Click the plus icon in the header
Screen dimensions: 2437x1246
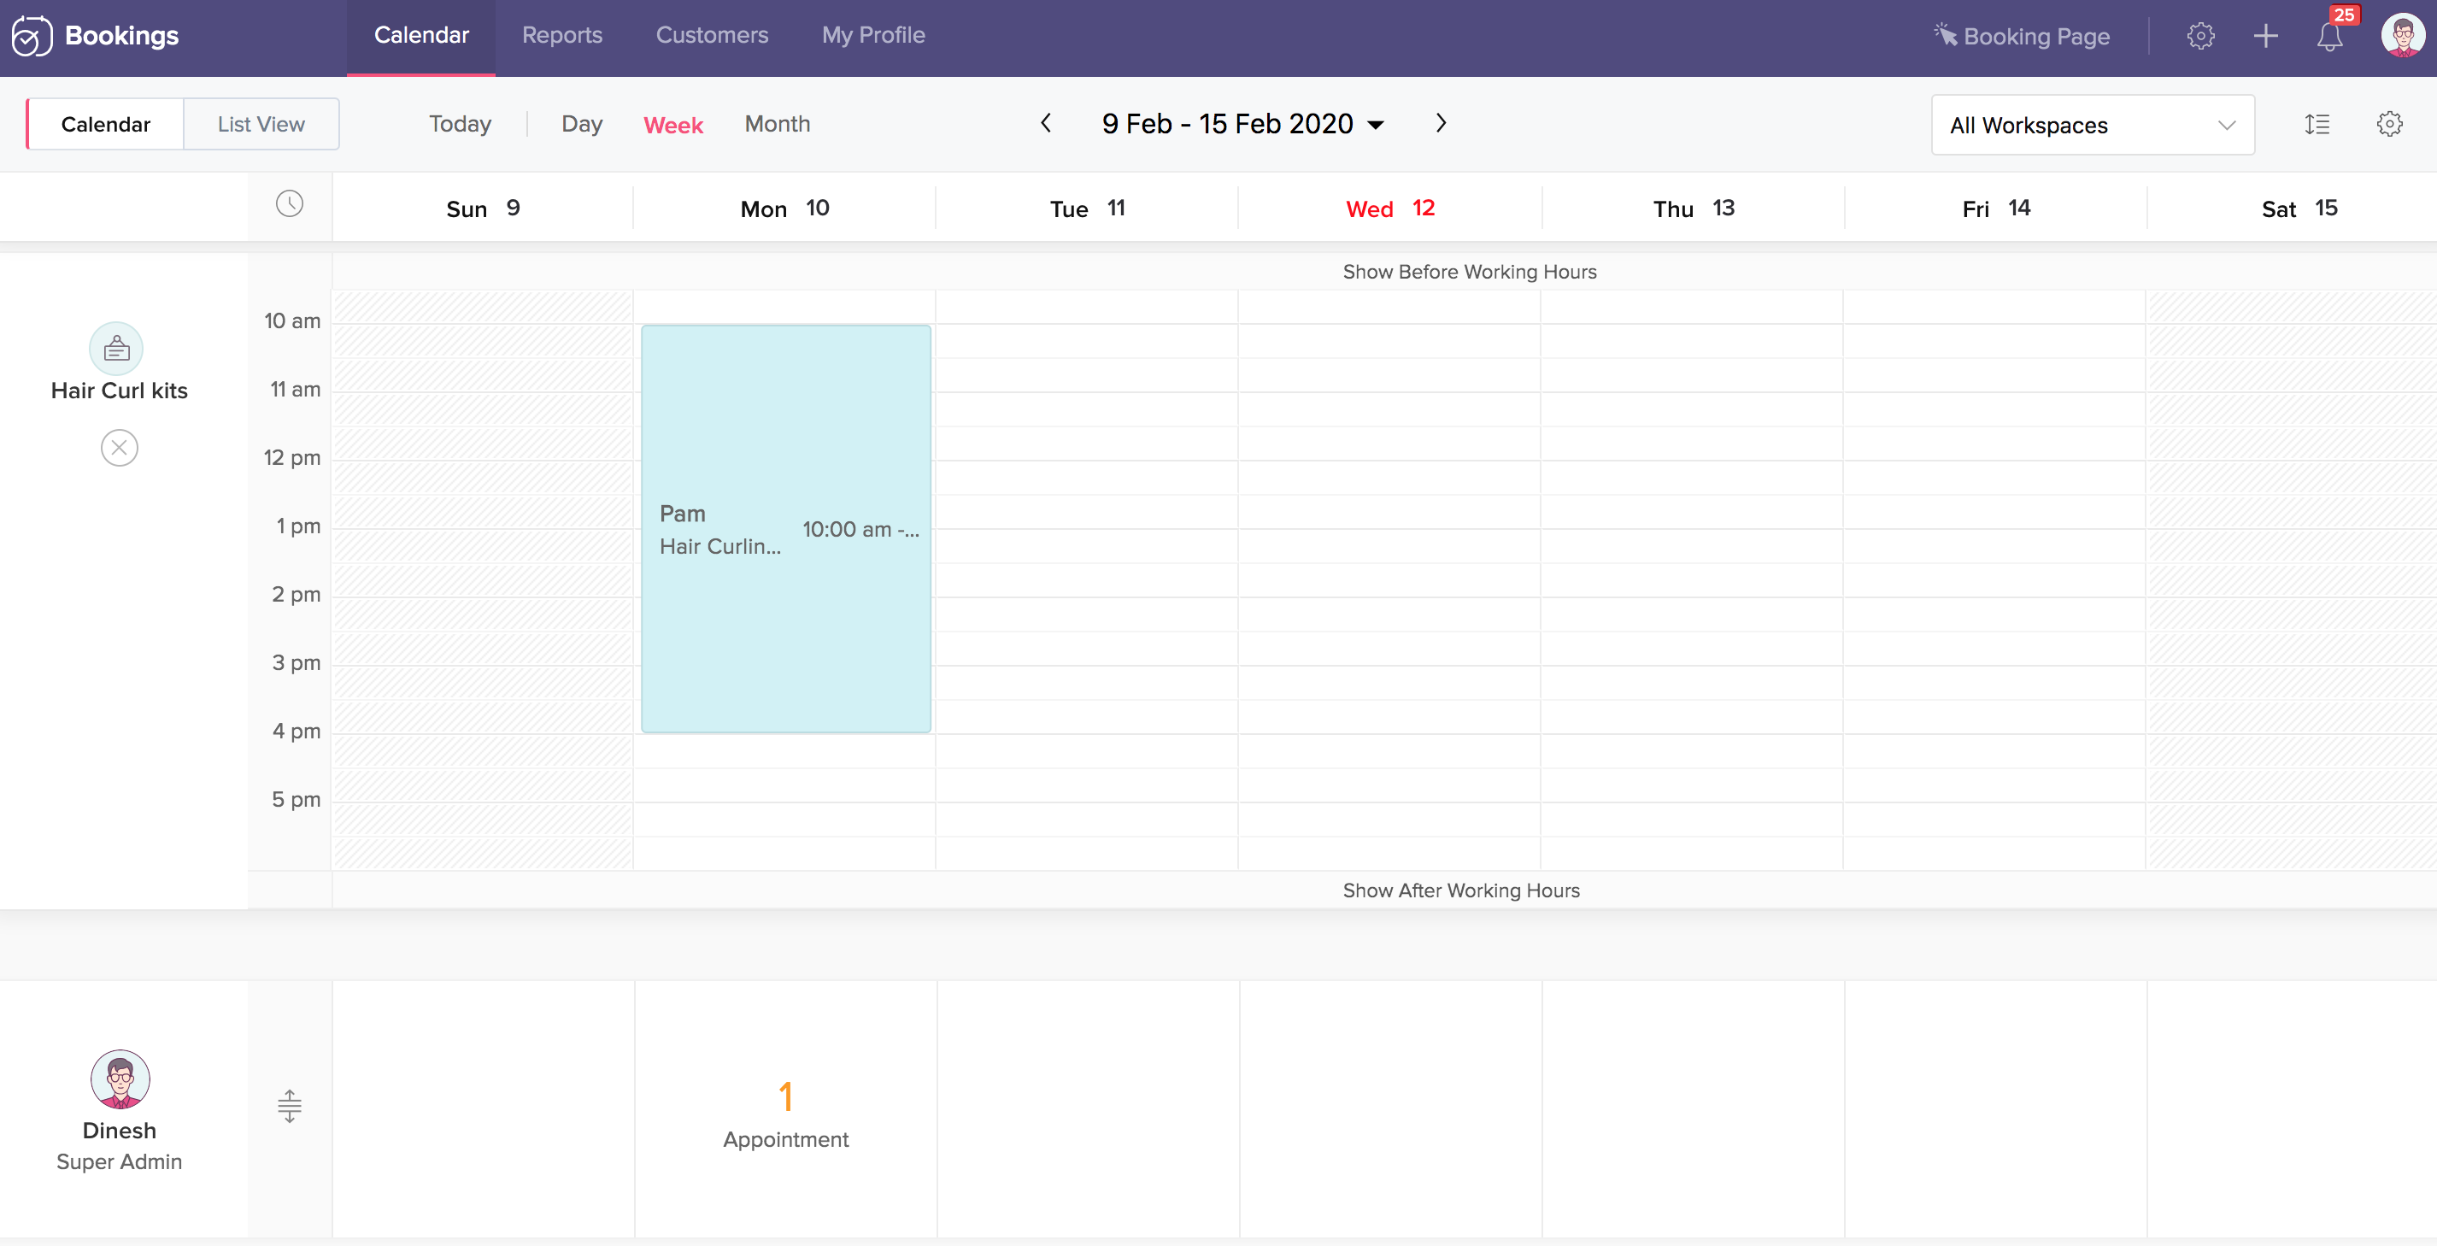pos(2266,37)
